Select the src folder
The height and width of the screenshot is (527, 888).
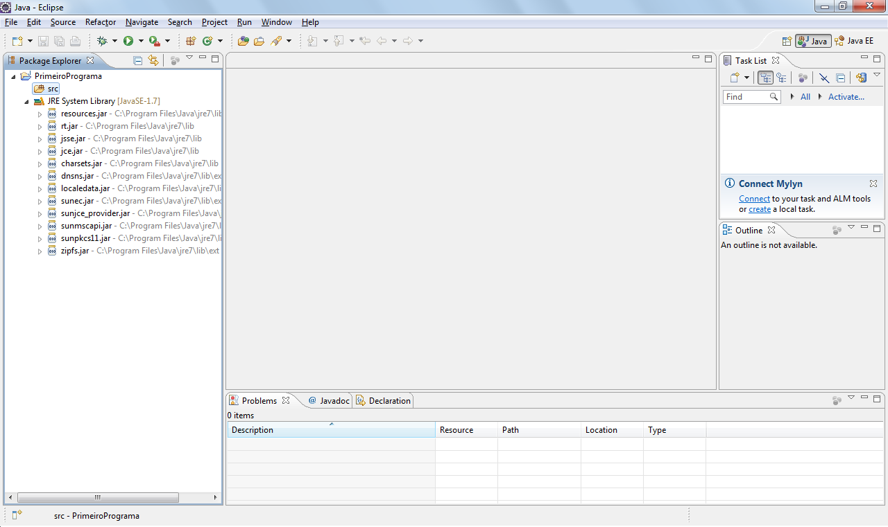(46, 89)
